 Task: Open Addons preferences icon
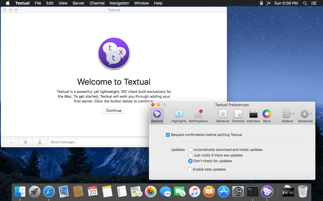pyautogui.click(x=286, y=113)
